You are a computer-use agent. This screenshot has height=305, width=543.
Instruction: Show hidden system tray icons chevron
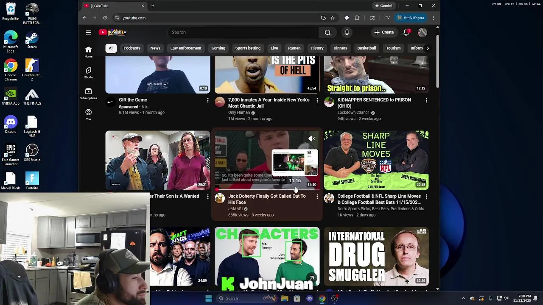coord(463,298)
